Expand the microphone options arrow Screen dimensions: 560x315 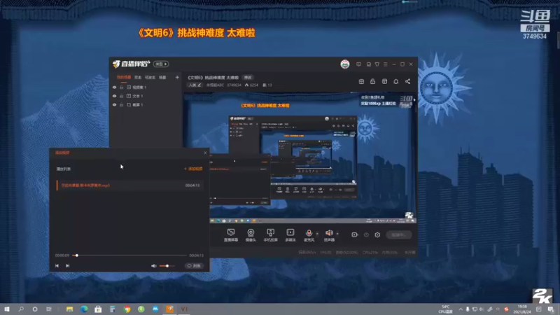click(x=317, y=234)
